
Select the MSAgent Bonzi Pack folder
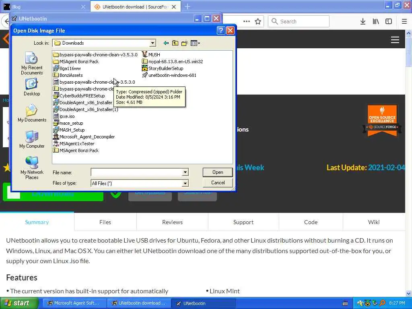tap(76, 62)
